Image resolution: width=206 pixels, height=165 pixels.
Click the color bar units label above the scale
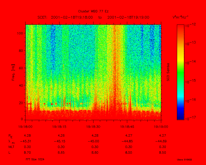tap(180, 17)
